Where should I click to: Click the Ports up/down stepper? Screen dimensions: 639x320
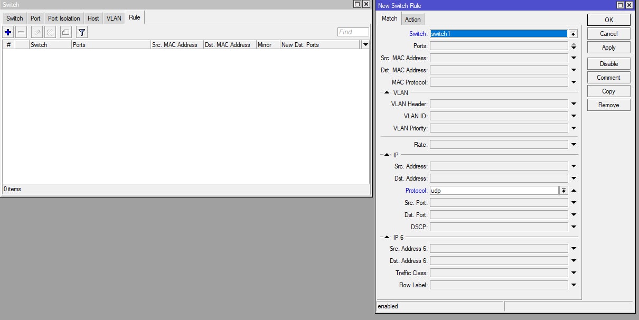[x=574, y=46]
